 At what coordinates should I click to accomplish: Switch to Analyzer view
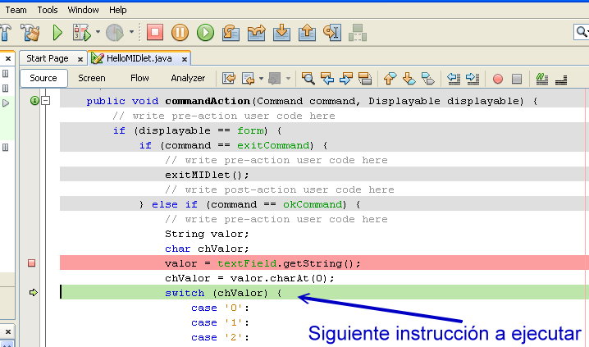click(x=188, y=78)
